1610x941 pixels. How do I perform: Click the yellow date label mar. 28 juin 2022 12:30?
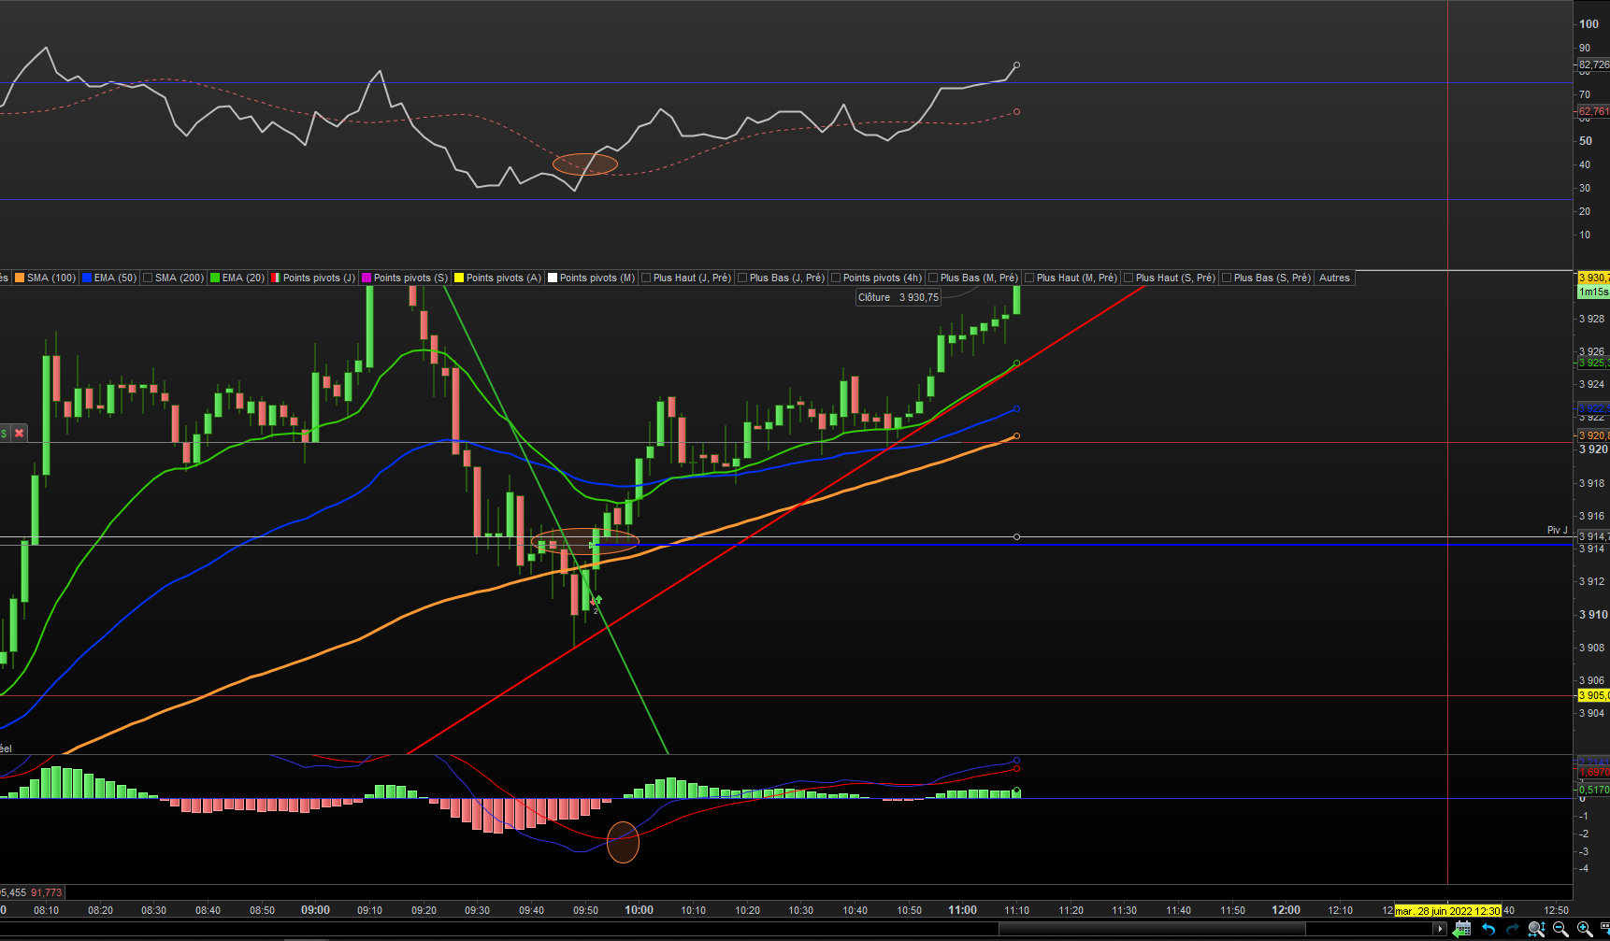(1447, 910)
